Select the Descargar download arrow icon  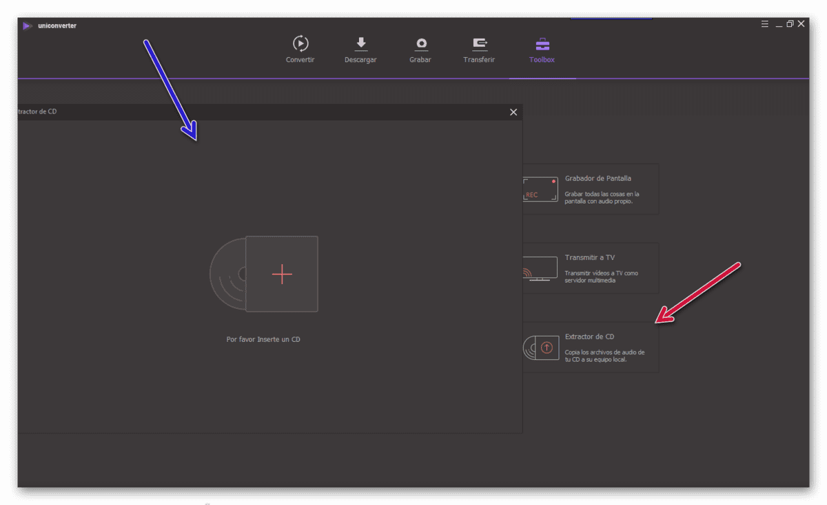(360, 43)
